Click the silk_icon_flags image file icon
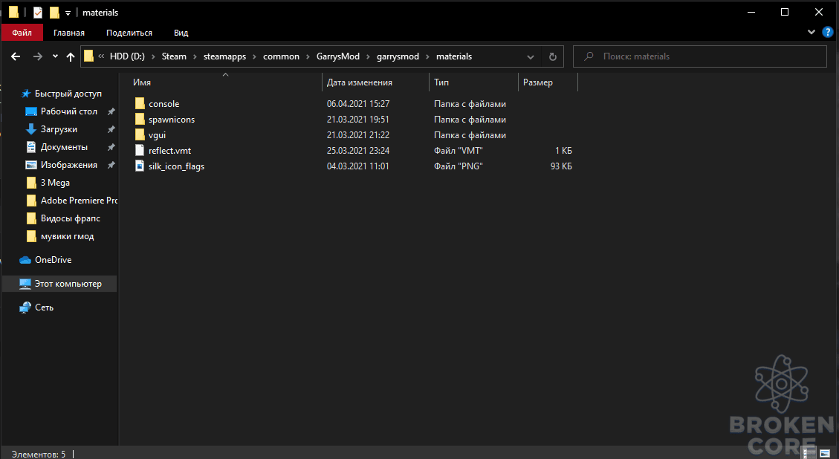The width and height of the screenshot is (839, 459). (140, 166)
